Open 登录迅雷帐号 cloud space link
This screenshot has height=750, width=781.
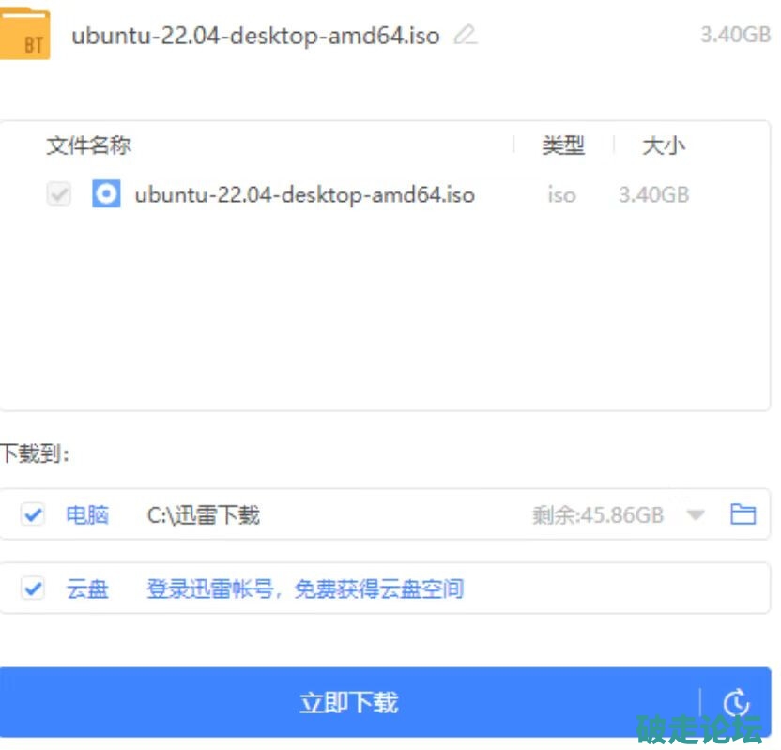coord(305,589)
